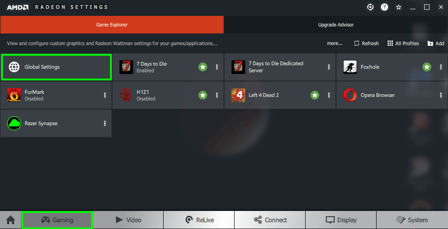
Task: Open the three-dot menu for Opera Browser
Action: click(x=441, y=95)
